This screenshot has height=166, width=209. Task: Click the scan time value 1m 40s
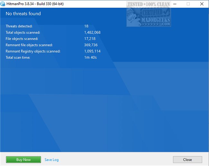coord(90,58)
